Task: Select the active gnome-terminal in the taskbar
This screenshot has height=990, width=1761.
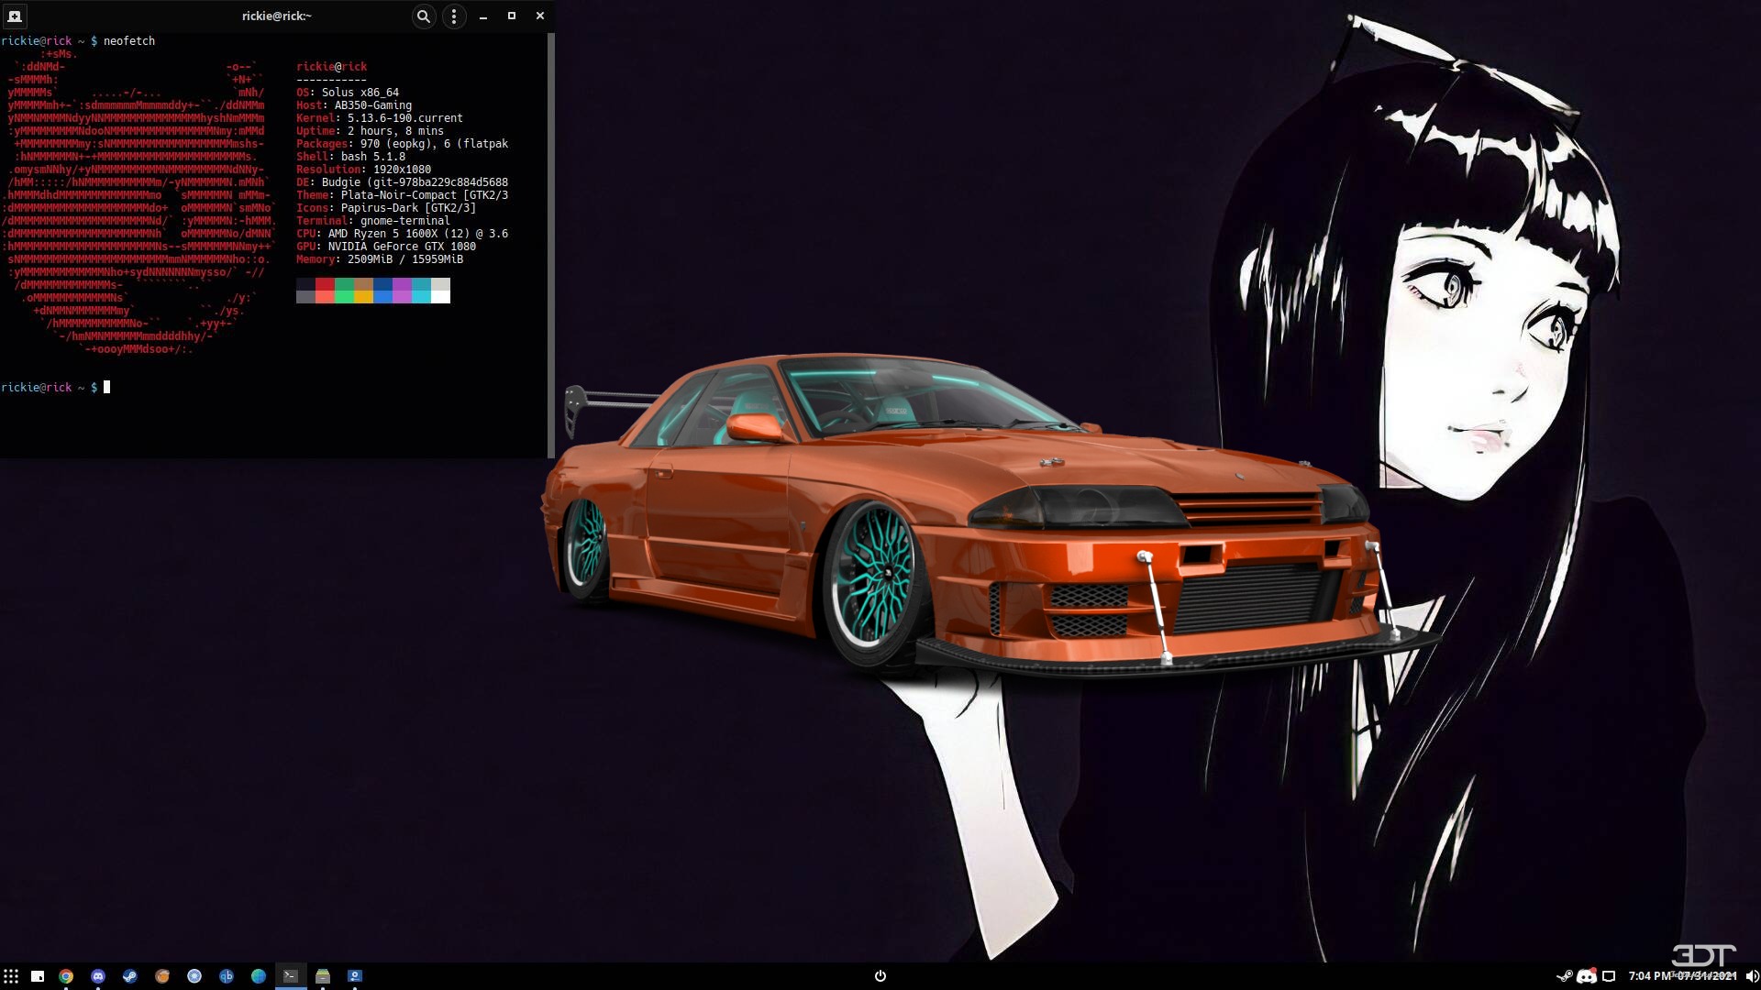Action: point(291,976)
